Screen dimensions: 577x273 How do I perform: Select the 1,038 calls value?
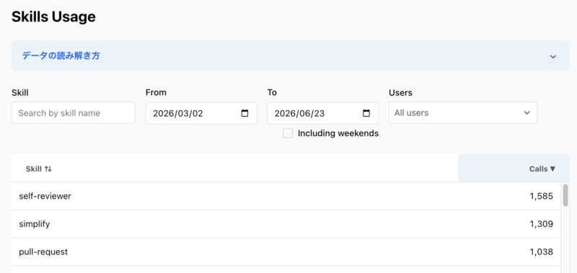[542, 251]
